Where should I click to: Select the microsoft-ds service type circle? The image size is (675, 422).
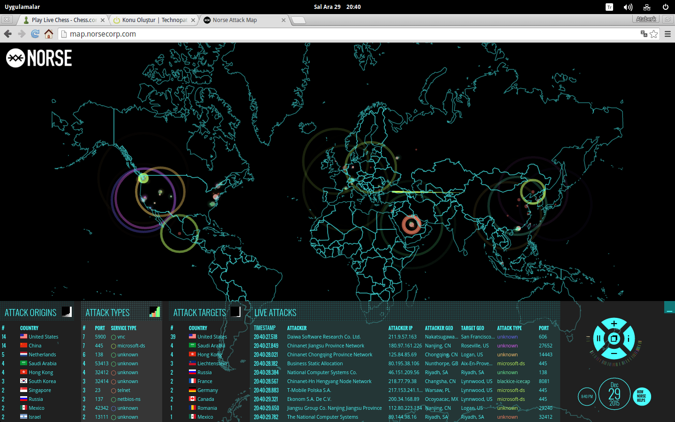pos(113,346)
